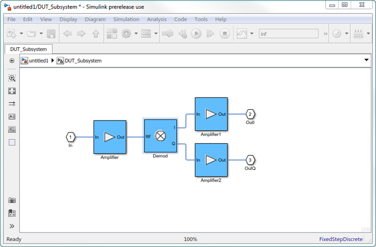Open the Simulation menu
The width and height of the screenshot is (376, 247).
coord(126,19)
